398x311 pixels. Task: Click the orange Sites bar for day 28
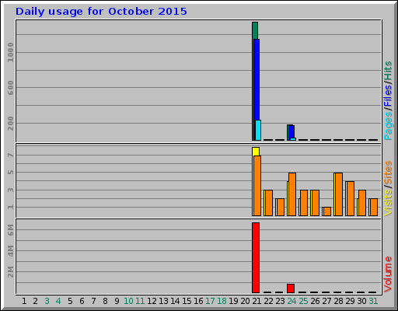(339, 194)
